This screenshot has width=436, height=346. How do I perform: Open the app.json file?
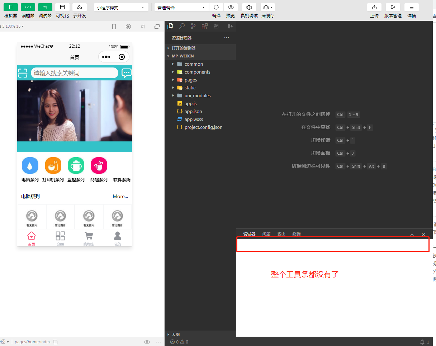click(193, 111)
